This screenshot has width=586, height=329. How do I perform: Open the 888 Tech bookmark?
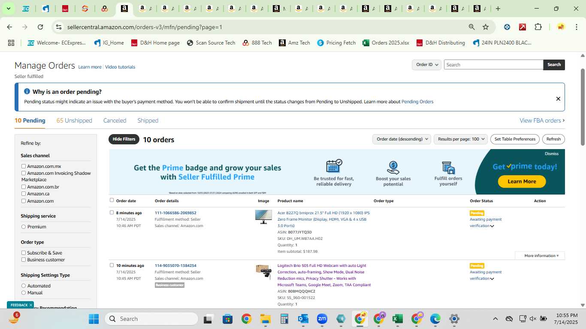[257, 43]
